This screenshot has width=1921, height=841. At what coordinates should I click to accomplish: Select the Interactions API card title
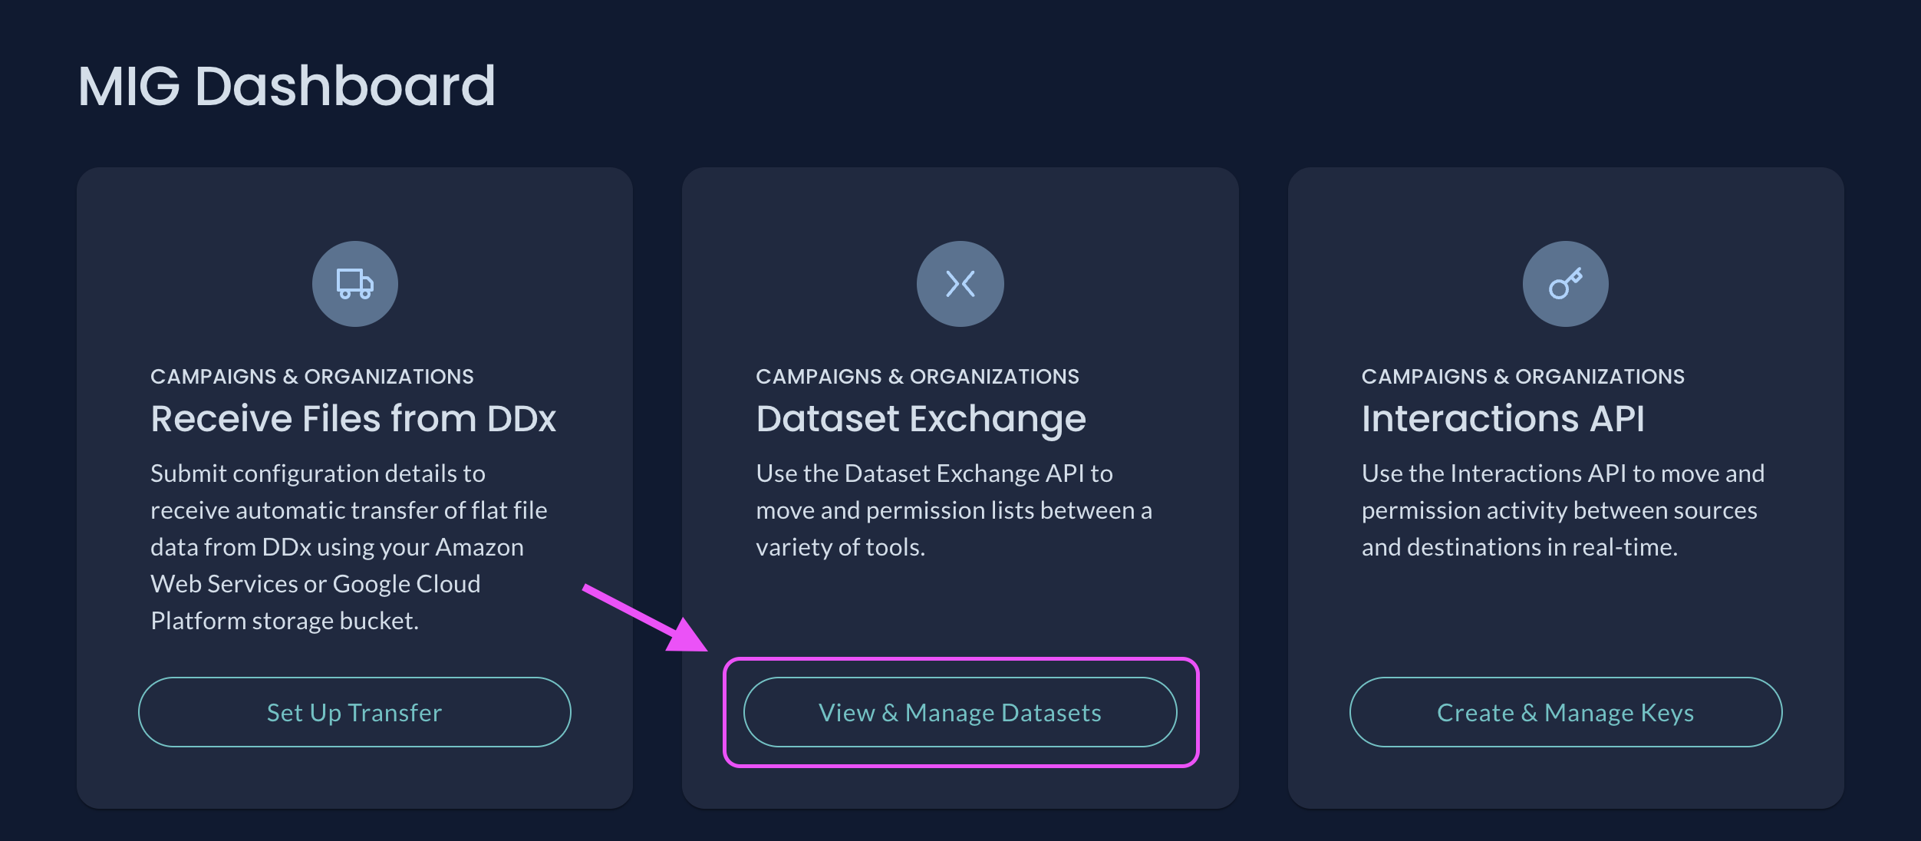(1503, 419)
